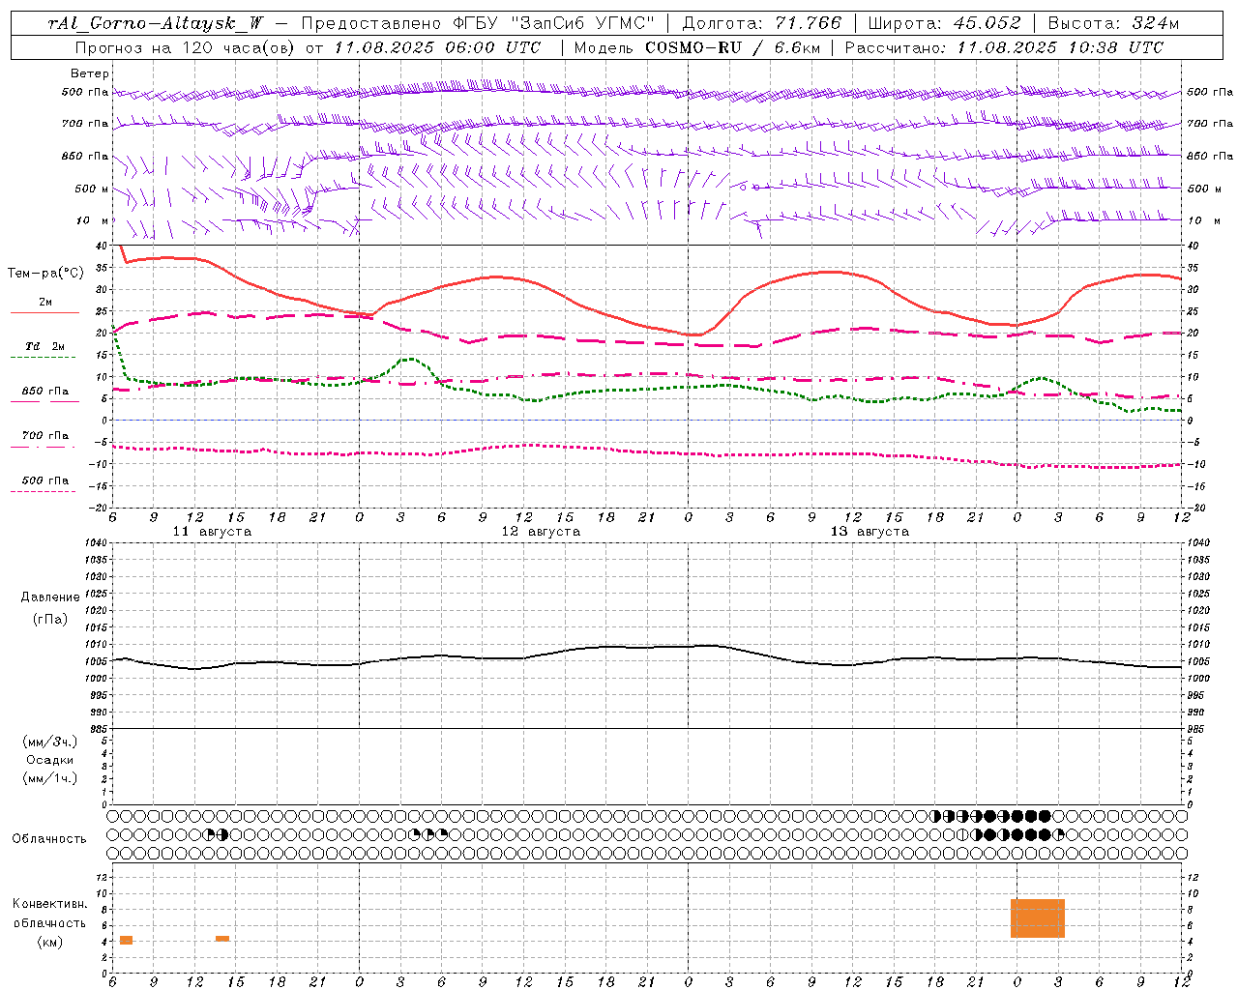Click the Прогноз на 120 часа(ов) text

coord(186,47)
